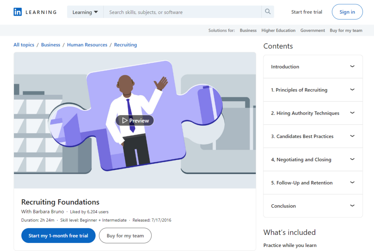This screenshot has width=374, height=251.
Task: Click 'Duration: 2h 24m' text
Action: [38, 220]
